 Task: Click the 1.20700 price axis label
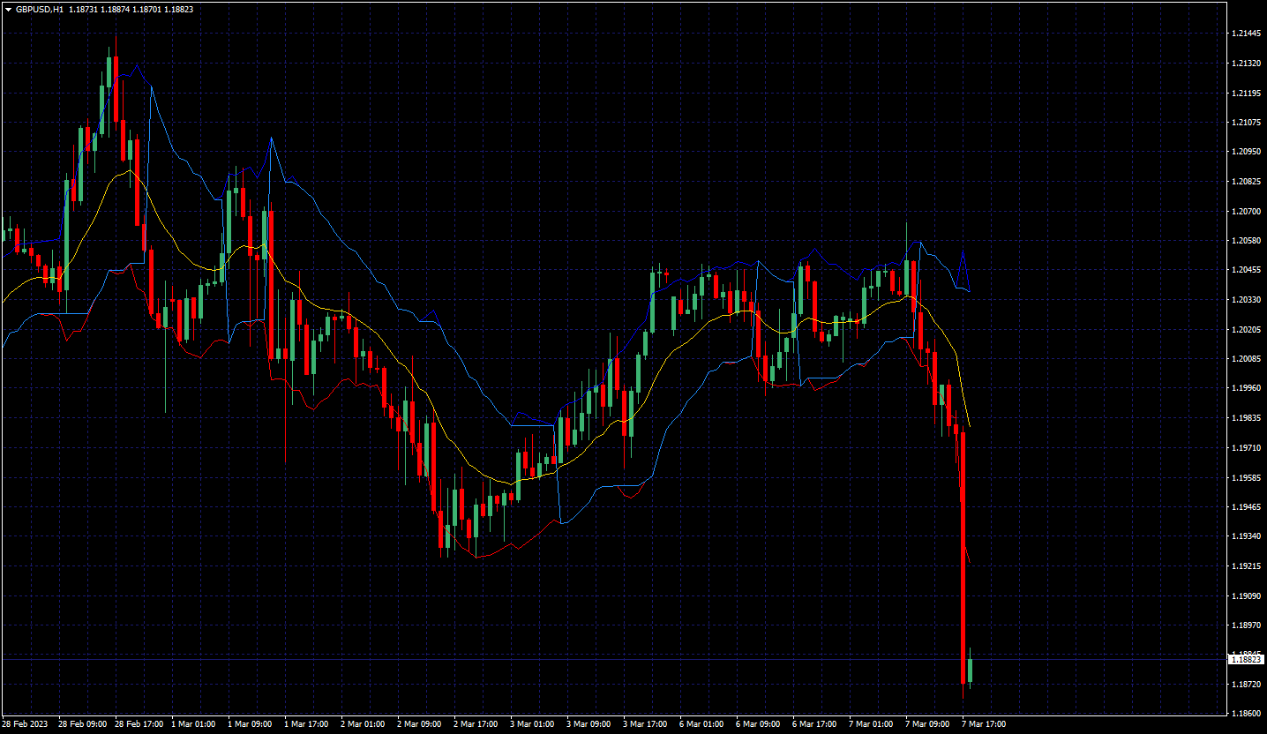tap(1246, 212)
